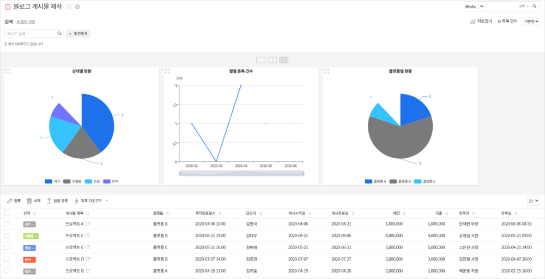Screen dimensions: 545x279
Task: Click the 완료 legend color swatch
Action: [88, 182]
